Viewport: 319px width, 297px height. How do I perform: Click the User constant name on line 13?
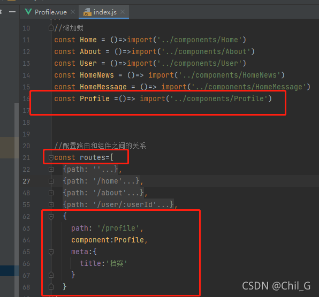click(x=88, y=63)
